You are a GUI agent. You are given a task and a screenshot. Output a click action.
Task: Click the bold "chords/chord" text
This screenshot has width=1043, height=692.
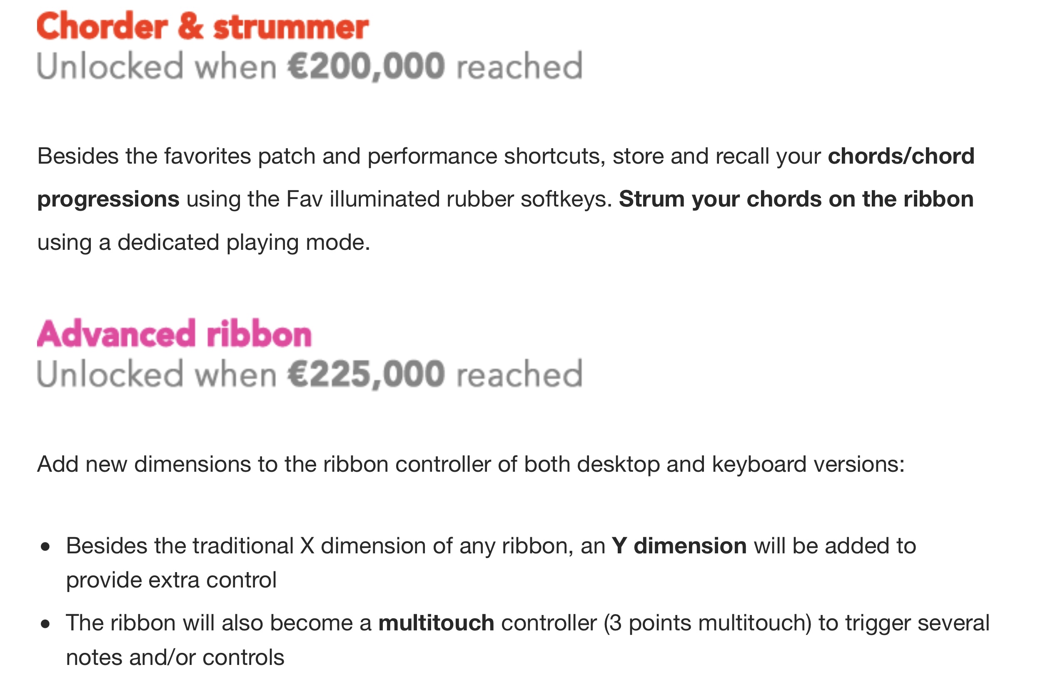tap(901, 156)
